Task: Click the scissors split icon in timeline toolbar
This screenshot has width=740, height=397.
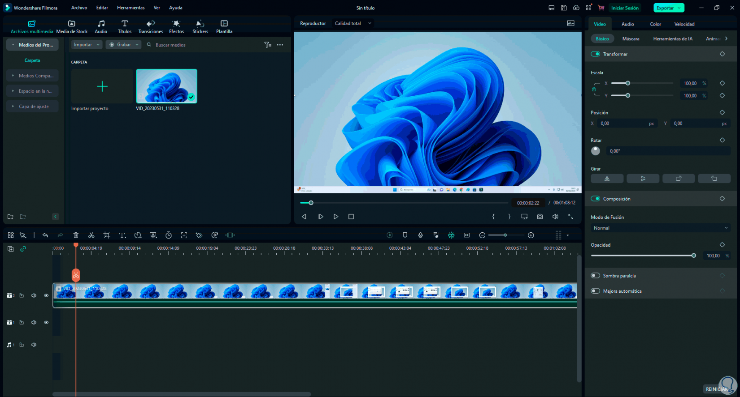Action: pos(91,235)
